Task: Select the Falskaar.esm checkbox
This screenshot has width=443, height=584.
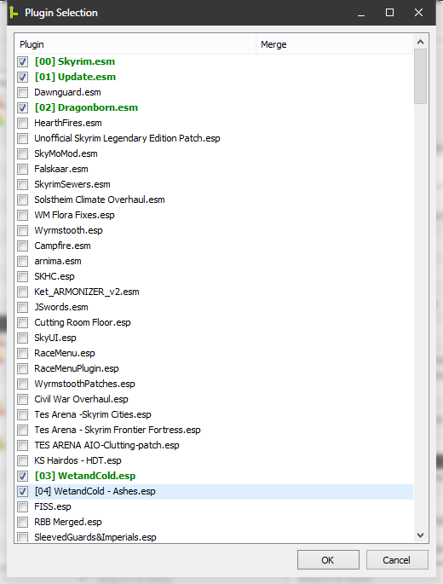Action: point(23,169)
